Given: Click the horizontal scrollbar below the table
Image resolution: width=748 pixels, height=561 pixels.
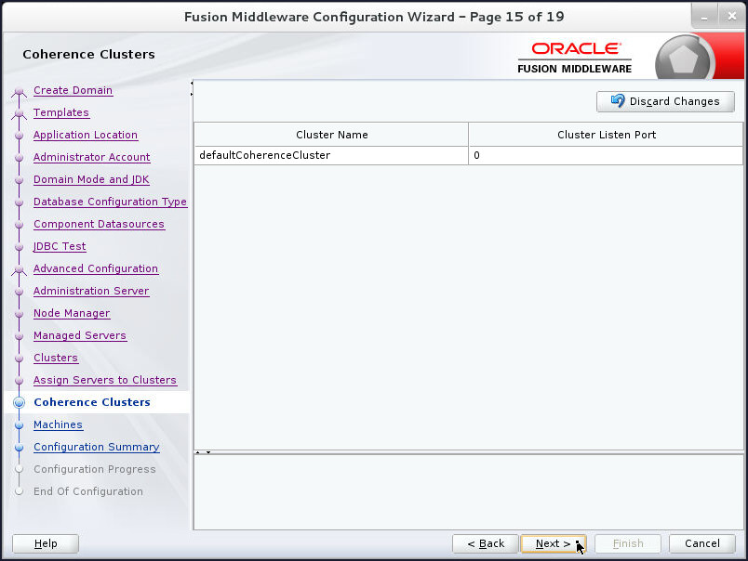Looking at the screenshot, I should tap(465, 452).
